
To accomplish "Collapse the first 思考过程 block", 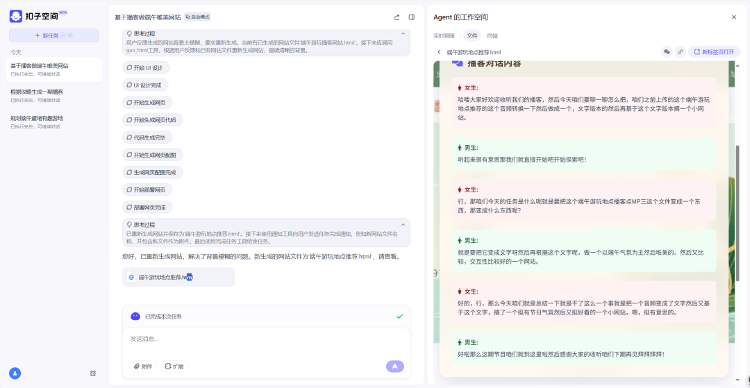I will point(403,34).
